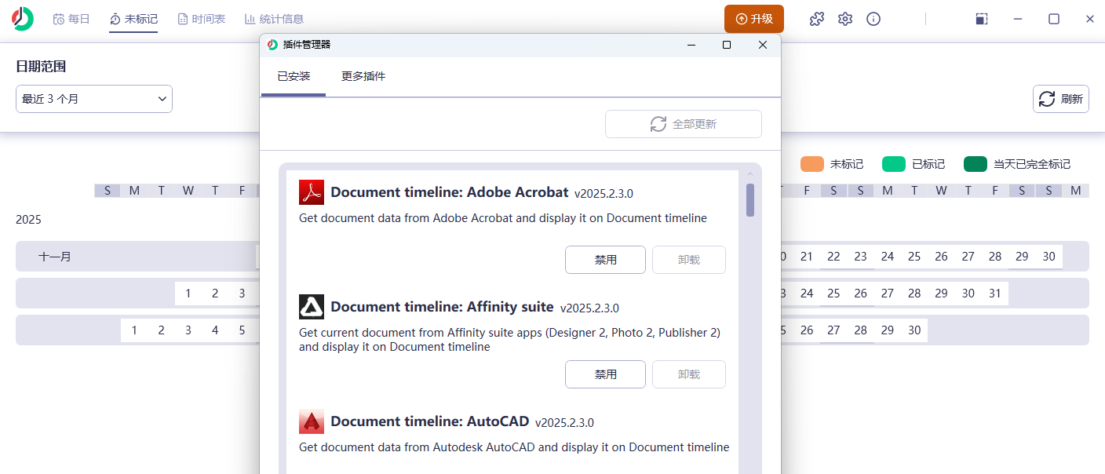1105x474 pixels.
Task: Click the 刷新 refresh button
Action: click(1060, 98)
